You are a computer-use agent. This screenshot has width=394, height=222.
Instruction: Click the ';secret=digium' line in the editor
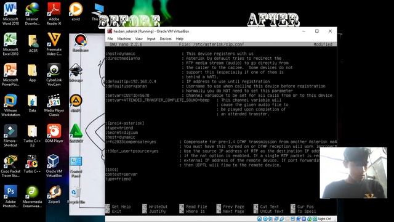(122, 133)
